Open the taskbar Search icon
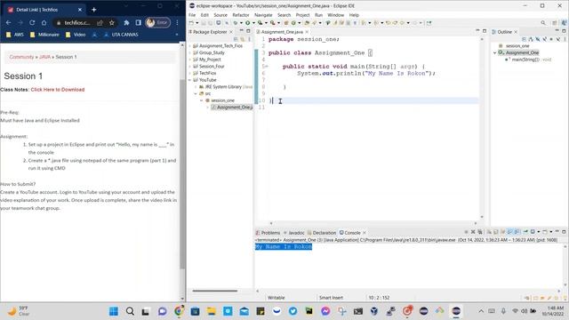This screenshot has height=320, width=569. [x=130, y=311]
